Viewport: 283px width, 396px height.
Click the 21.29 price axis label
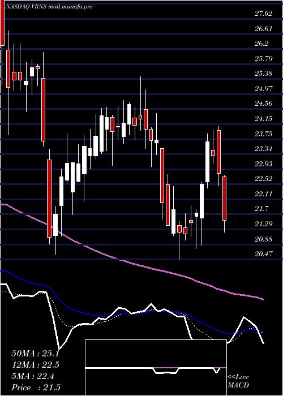[x=264, y=224]
